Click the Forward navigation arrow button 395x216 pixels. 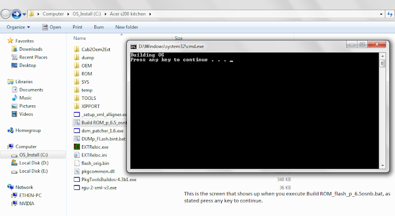17,14
